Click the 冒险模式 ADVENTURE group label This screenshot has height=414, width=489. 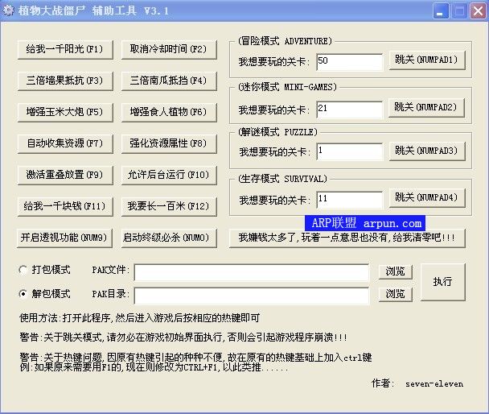coord(285,41)
